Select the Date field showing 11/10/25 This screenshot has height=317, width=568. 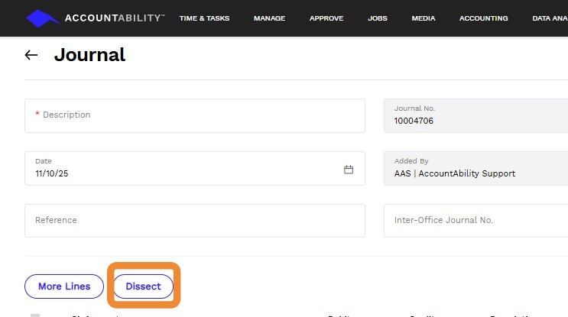coord(195,168)
